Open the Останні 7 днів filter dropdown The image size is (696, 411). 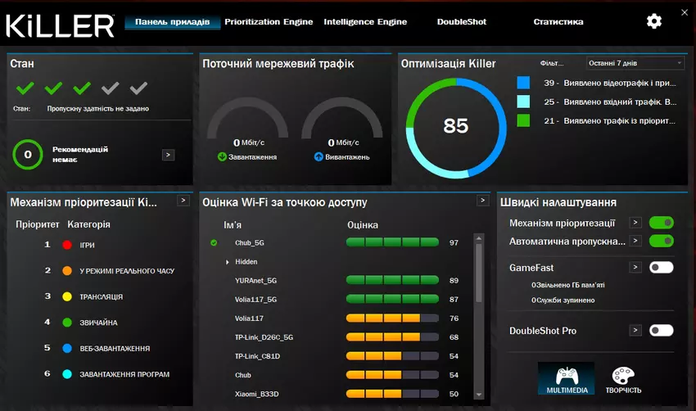635,63
